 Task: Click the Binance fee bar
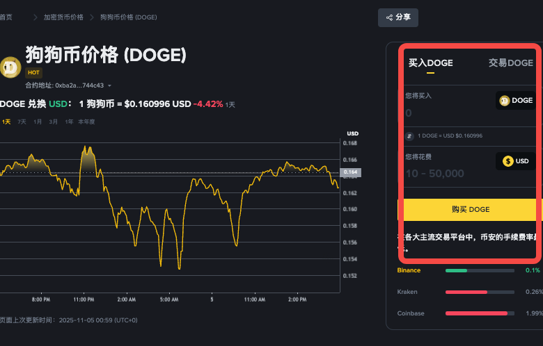point(480,271)
